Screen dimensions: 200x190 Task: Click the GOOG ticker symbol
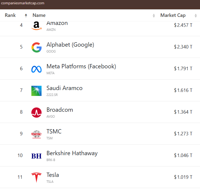point(51,51)
